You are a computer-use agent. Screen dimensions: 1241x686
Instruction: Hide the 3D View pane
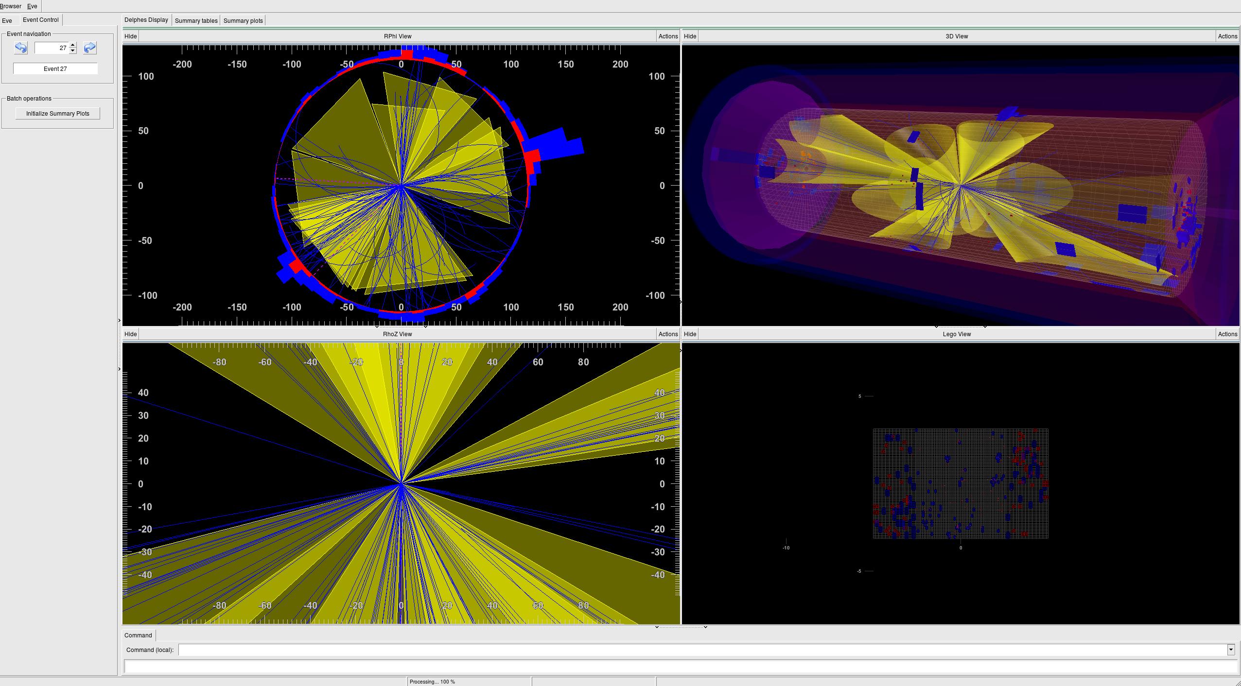click(x=690, y=36)
